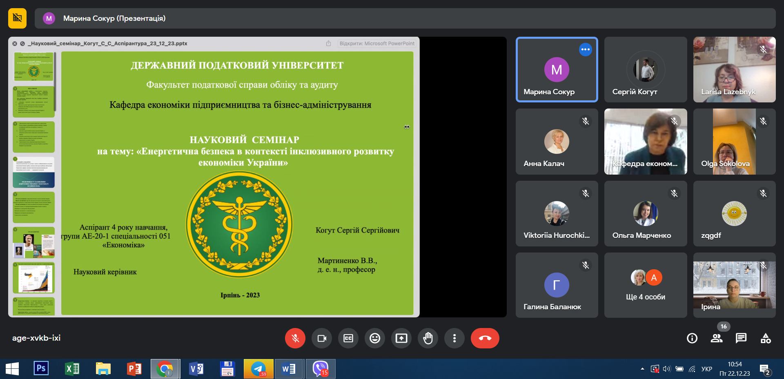This screenshot has height=379, width=784.
Task: Leave the call with red hang-up button
Action: pos(485,338)
